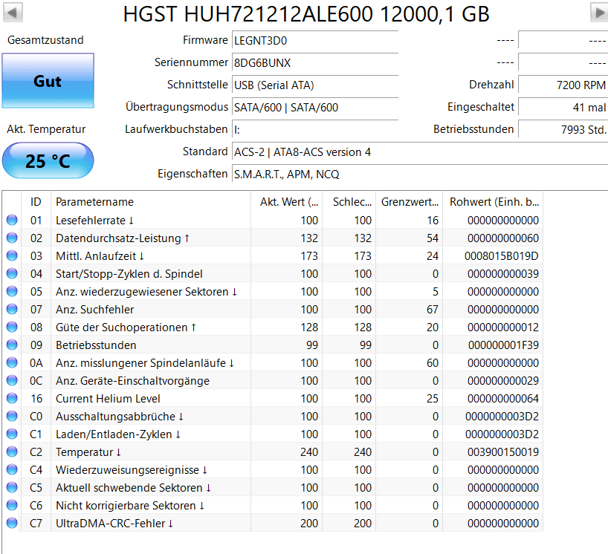Click raw value 003900150019
This screenshot has height=554, width=608.
pos(503,452)
